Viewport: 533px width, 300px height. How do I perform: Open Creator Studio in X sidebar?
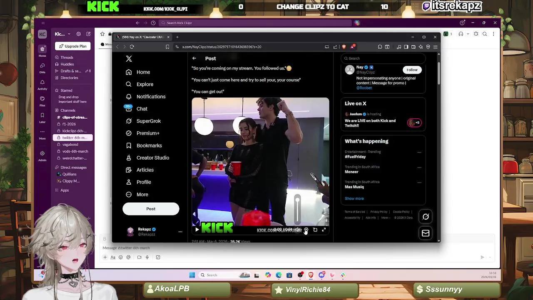[147, 158]
